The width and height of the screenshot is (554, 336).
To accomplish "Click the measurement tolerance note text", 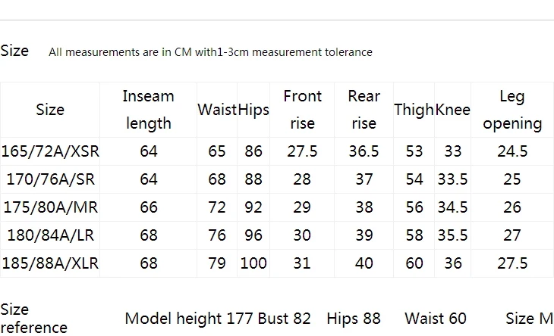I will 210,52.
